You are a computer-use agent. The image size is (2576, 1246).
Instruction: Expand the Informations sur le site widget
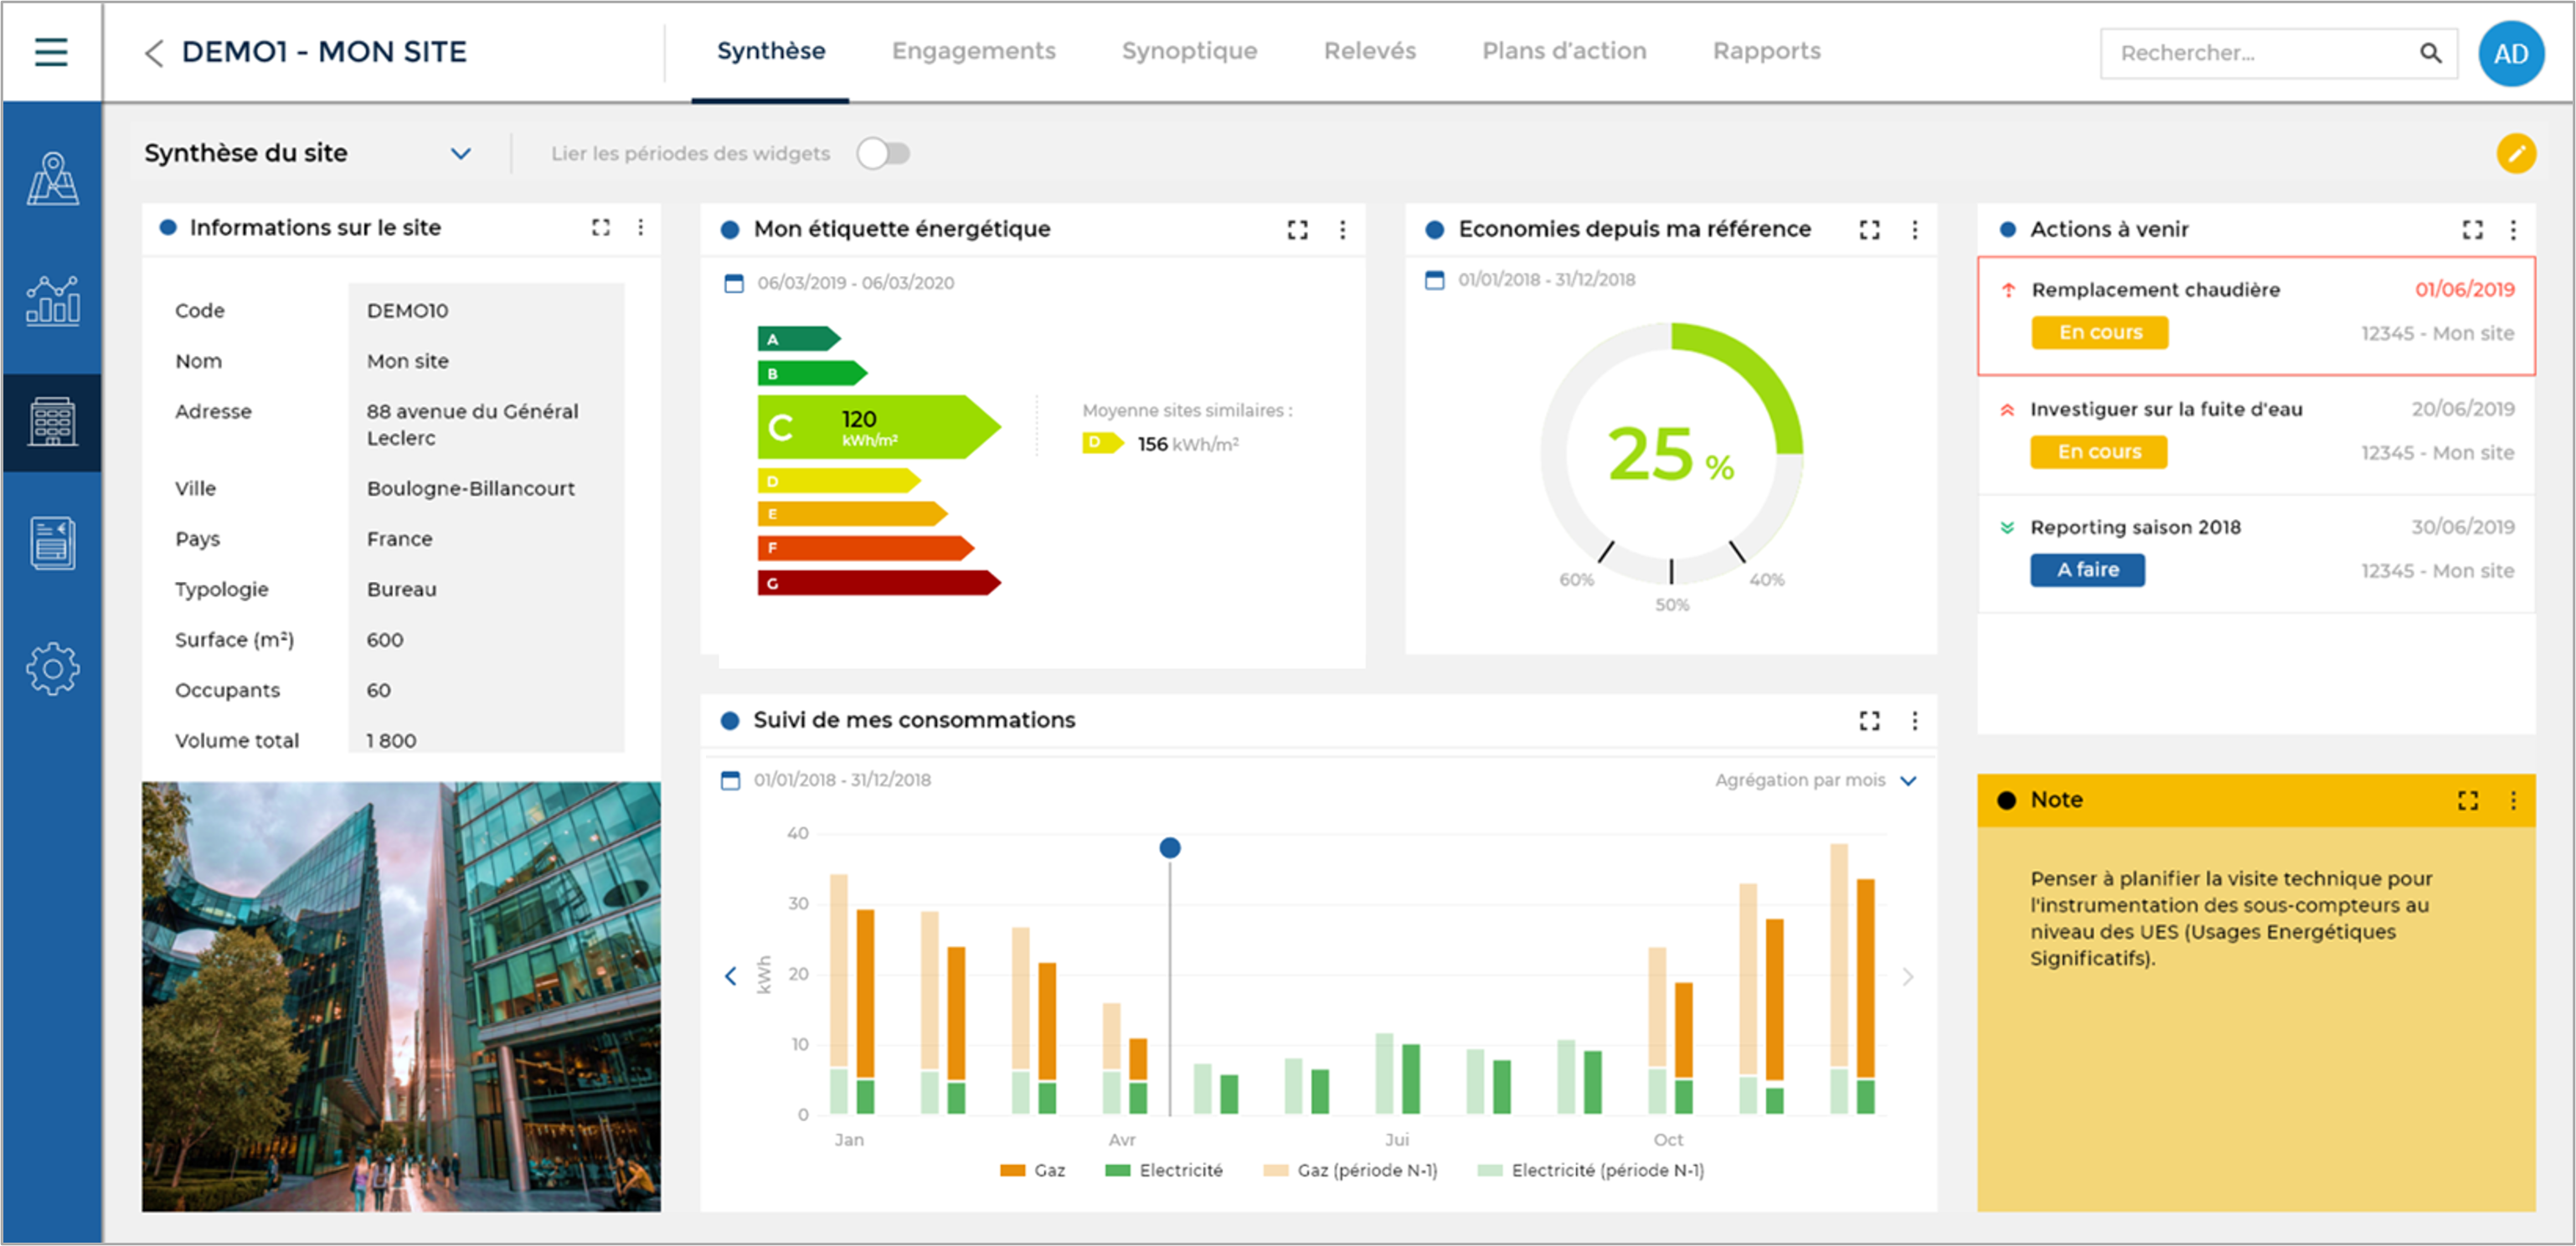[x=600, y=228]
